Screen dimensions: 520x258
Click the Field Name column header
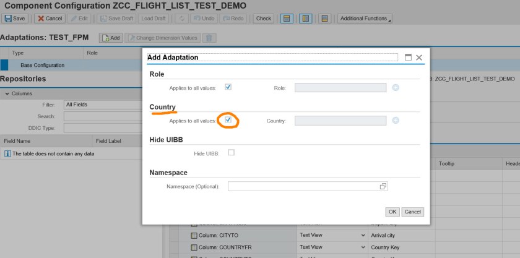pyautogui.click(x=46, y=141)
